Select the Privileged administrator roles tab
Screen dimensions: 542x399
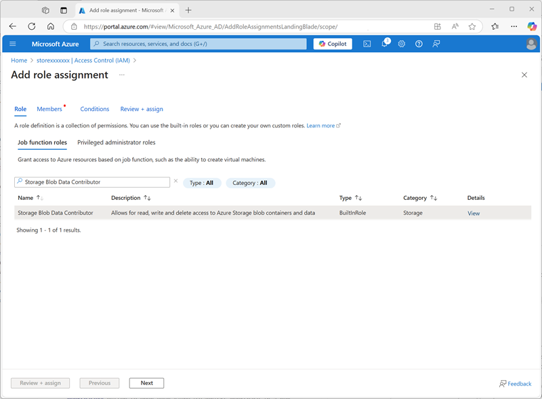[x=116, y=142]
